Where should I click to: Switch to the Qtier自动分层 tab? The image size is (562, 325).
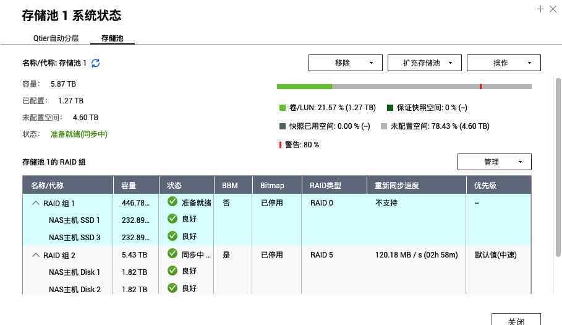[56, 38]
